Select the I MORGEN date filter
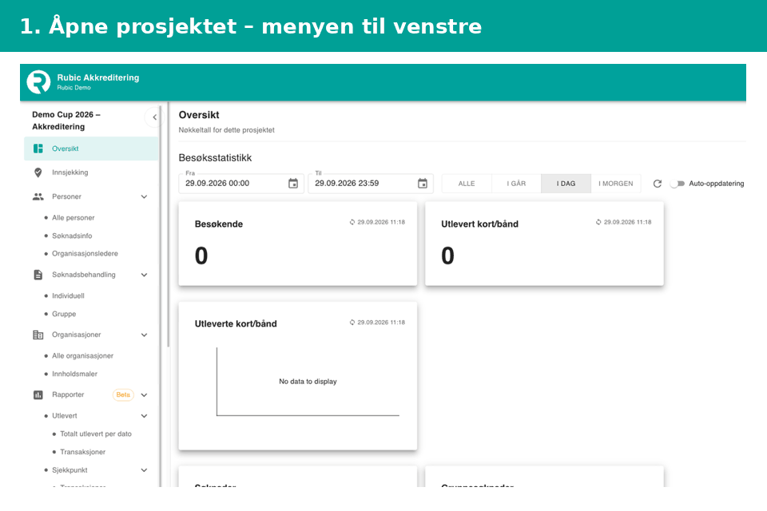This screenshot has width=767, height=511. point(616,184)
